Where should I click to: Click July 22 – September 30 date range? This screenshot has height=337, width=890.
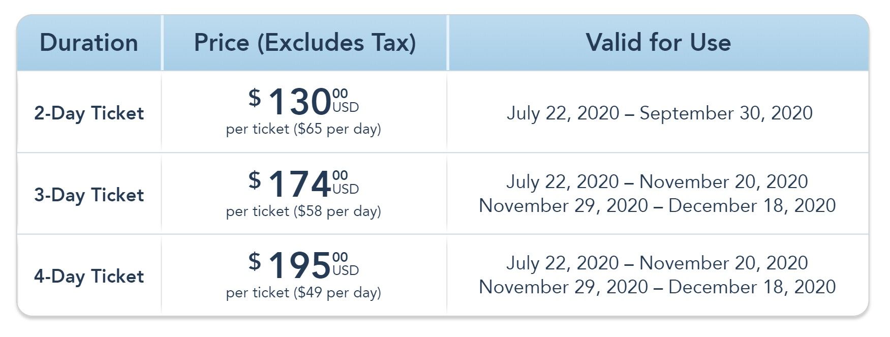coord(659,113)
